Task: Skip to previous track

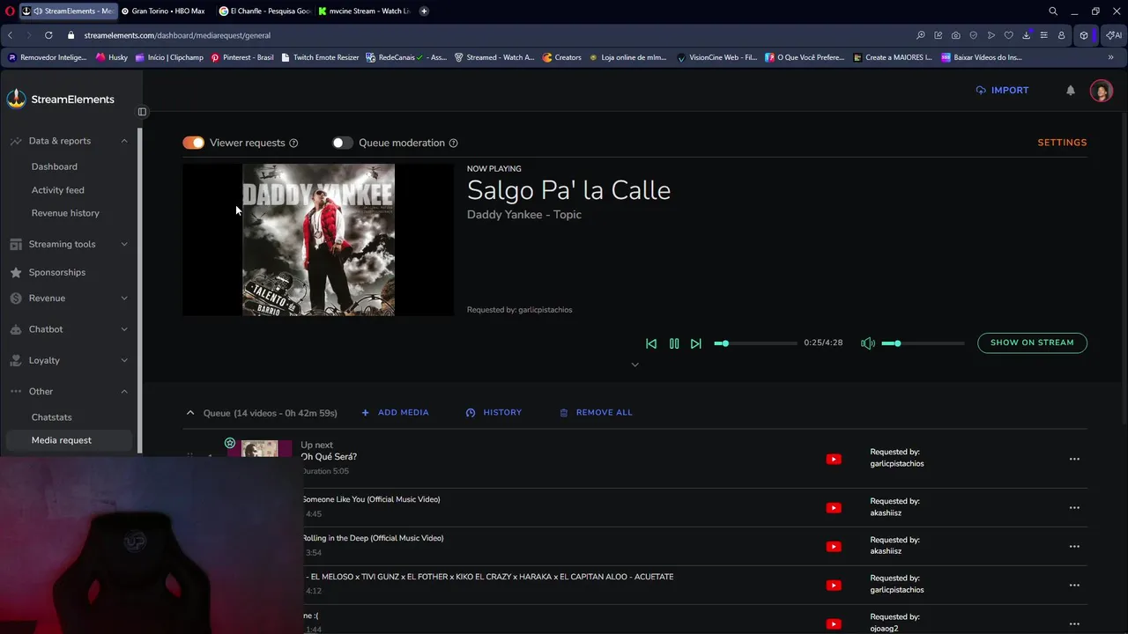Action: point(651,343)
